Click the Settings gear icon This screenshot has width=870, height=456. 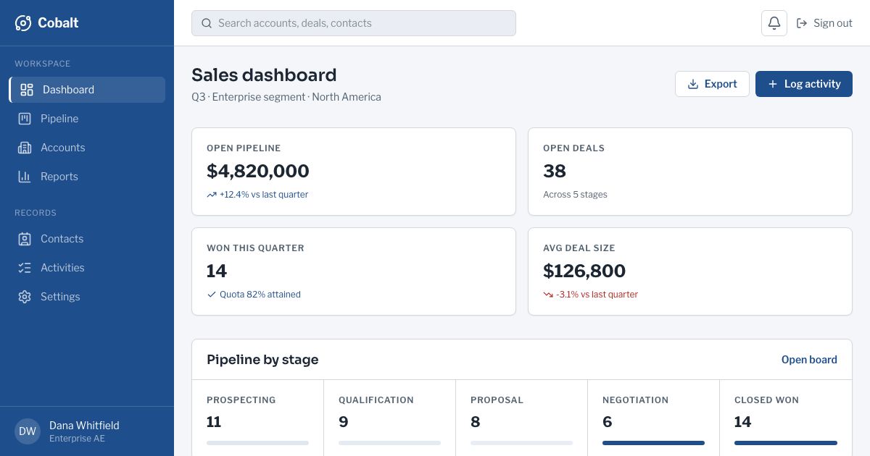(25, 297)
